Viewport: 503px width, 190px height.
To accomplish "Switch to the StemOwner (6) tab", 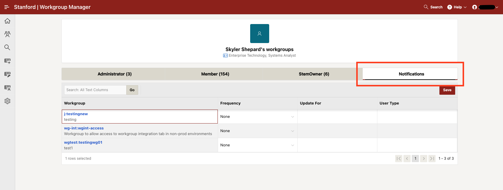I will 314,74.
